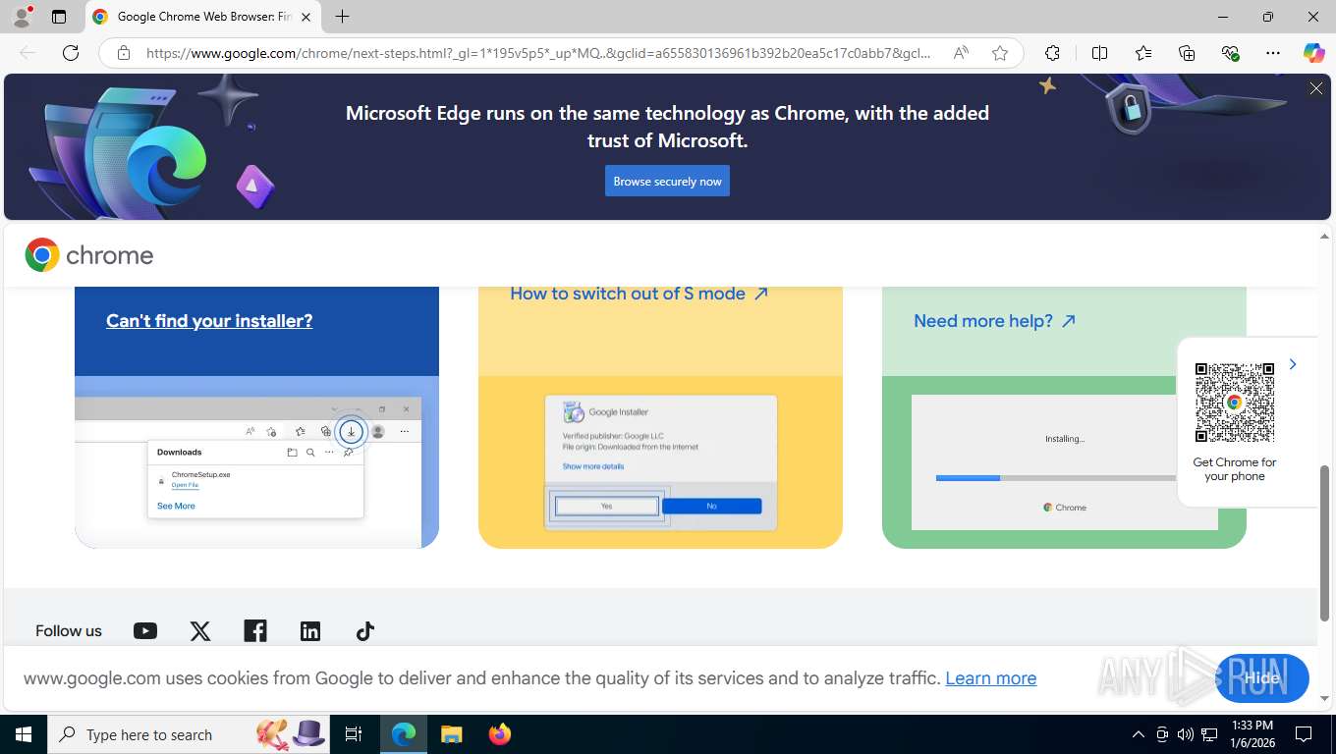Click the page vertical scrollbar thumb
Screen dimensions: 1336x754
point(1324,543)
